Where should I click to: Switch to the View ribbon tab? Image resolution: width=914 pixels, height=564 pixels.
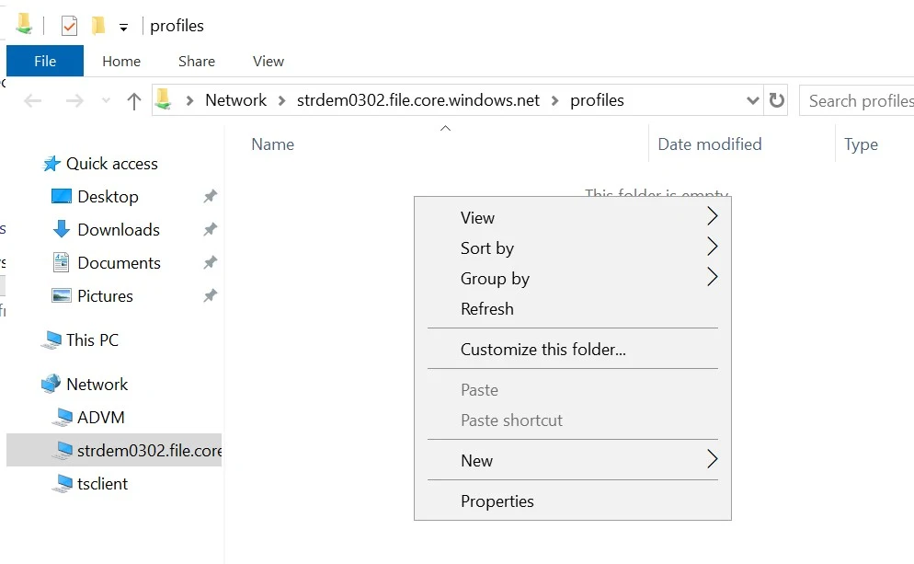268,62
